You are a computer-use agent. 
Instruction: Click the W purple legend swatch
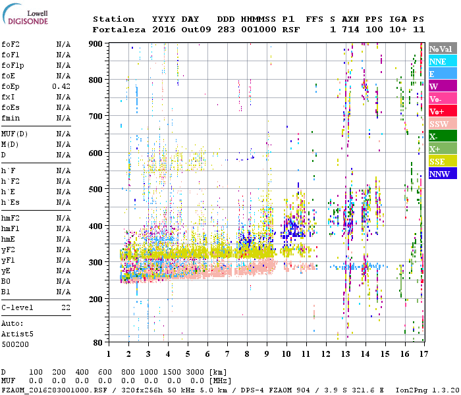coord(442,86)
